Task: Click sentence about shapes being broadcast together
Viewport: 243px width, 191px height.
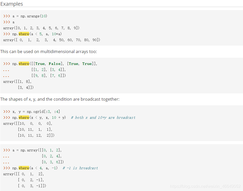Action: [60, 99]
